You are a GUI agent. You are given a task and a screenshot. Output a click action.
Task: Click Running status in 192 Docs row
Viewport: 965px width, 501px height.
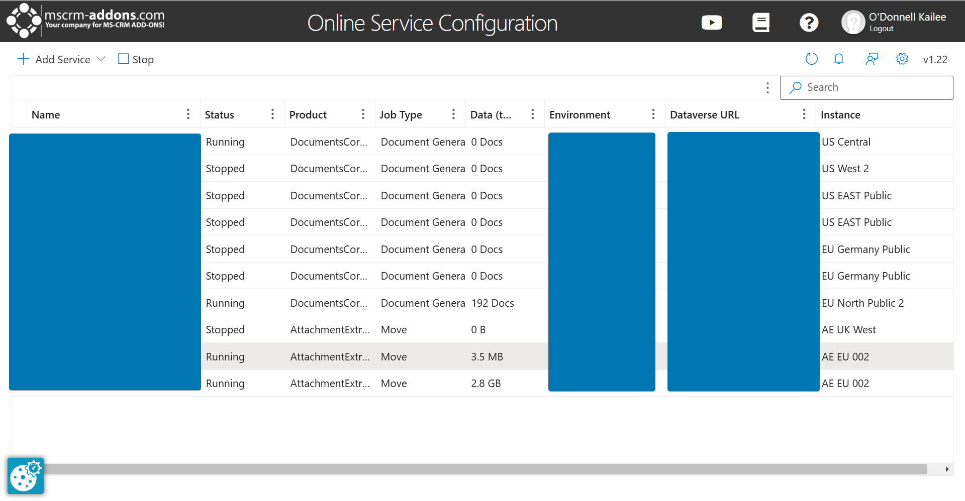click(x=225, y=303)
